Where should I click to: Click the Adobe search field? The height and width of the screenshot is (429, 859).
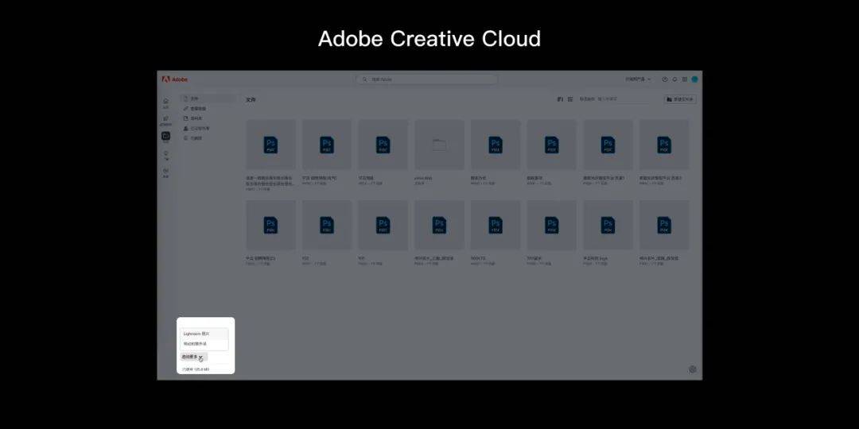pos(426,79)
